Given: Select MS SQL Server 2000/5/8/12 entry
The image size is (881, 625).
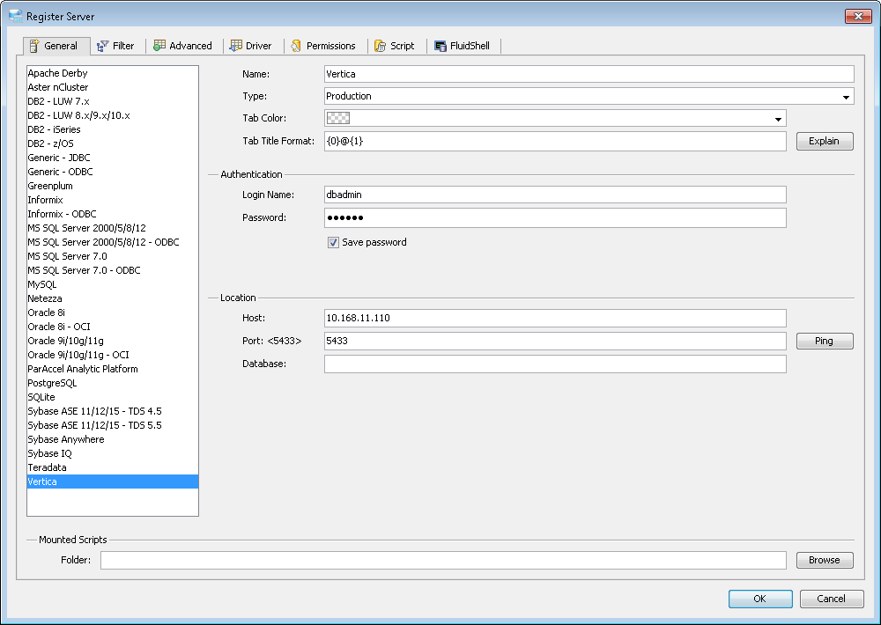Looking at the screenshot, I should pyautogui.click(x=113, y=228).
